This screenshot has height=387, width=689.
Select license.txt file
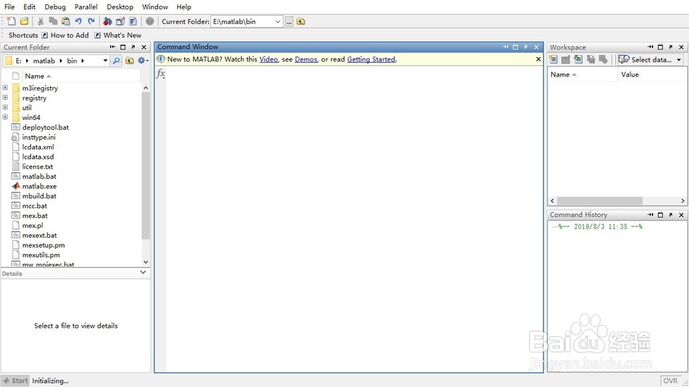(37, 167)
